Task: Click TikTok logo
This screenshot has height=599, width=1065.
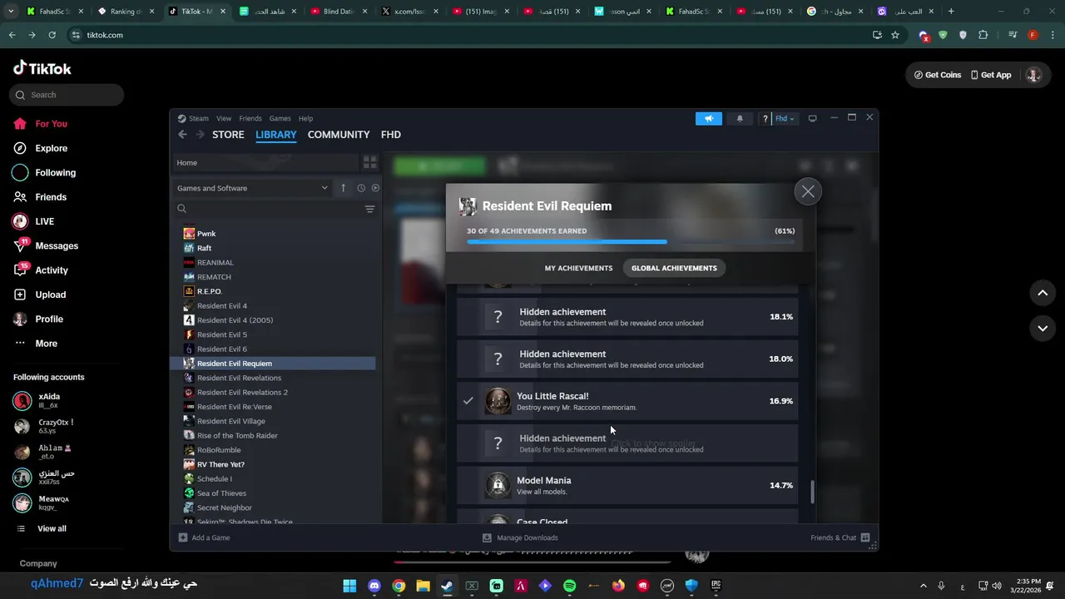Action: pos(42,68)
